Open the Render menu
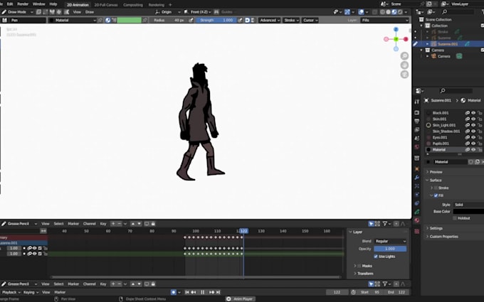This screenshot has width=484, height=302. 23,4
